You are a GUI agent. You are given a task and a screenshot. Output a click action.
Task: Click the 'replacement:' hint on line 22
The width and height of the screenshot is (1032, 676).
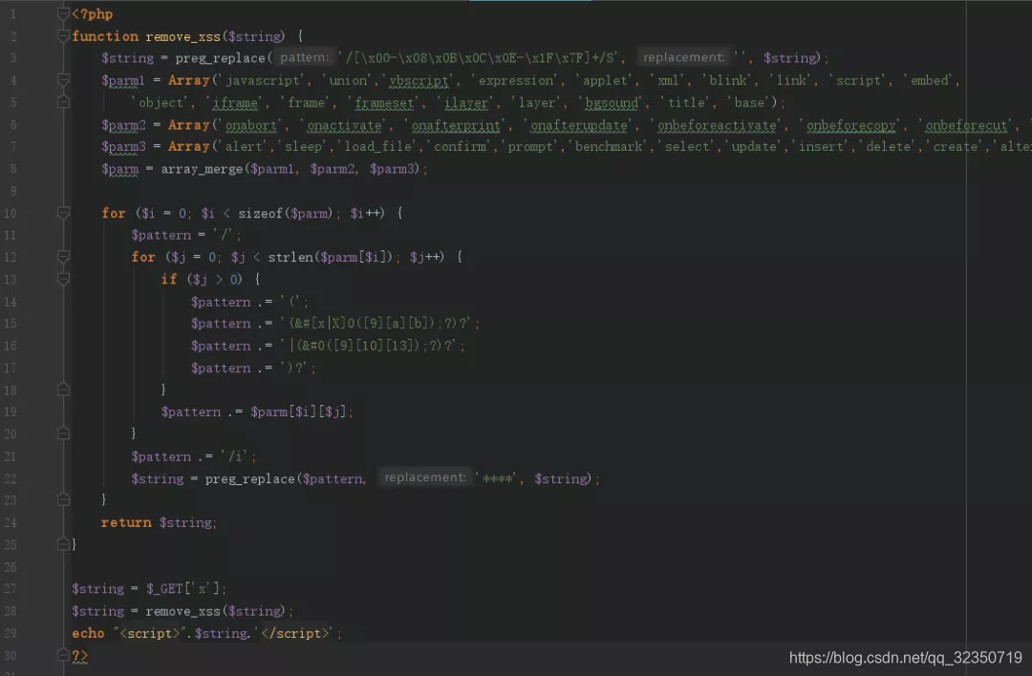pos(424,477)
